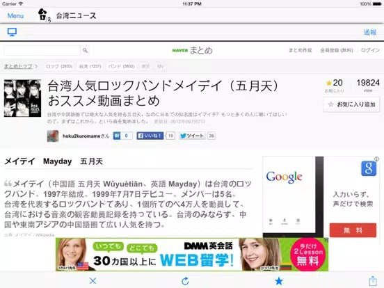384x288 pixels.
Task: Click the 19824 view count
Action: click(x=368, y=83)
